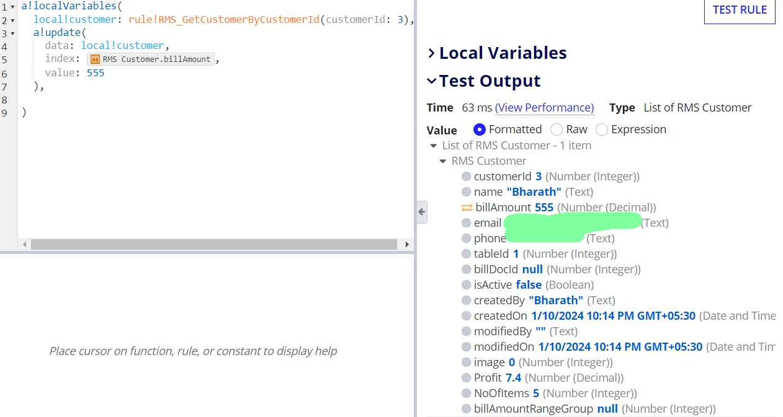Click the NoOfItems value 5

(x=536, y=393)
